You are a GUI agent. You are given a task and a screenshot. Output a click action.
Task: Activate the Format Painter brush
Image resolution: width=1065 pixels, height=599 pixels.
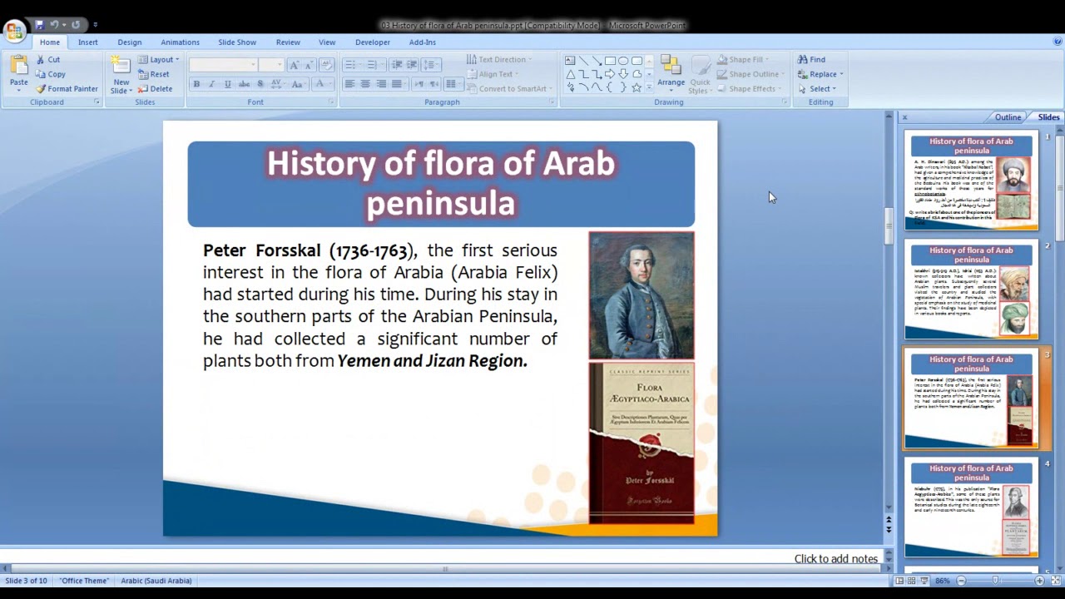pyautogui.click(x=67, y=89)
